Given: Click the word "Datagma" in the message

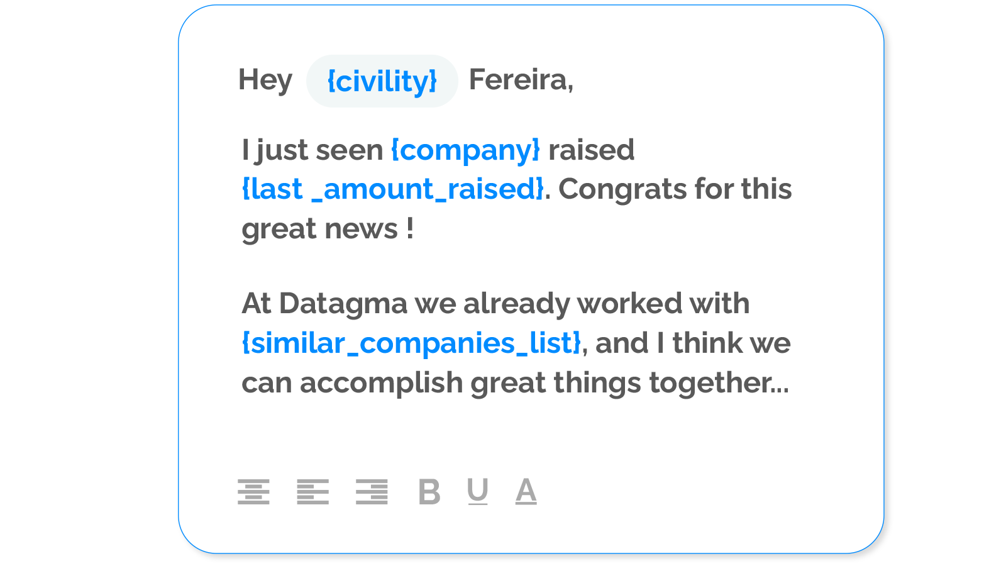Looking at the screenshot, I should 343,304.
